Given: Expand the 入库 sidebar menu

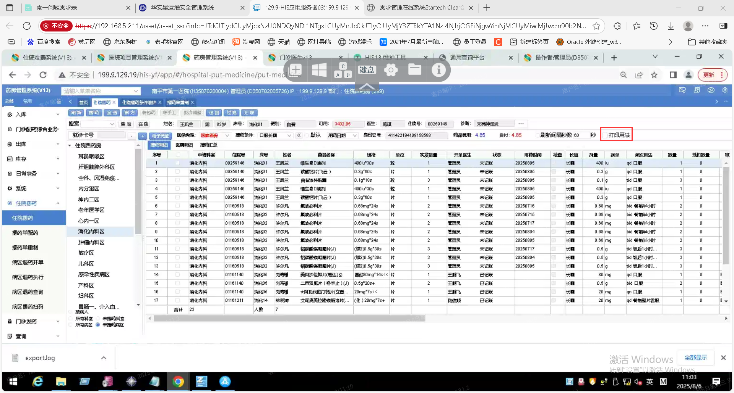Looking at the screenshot, I should coord(34,114).
